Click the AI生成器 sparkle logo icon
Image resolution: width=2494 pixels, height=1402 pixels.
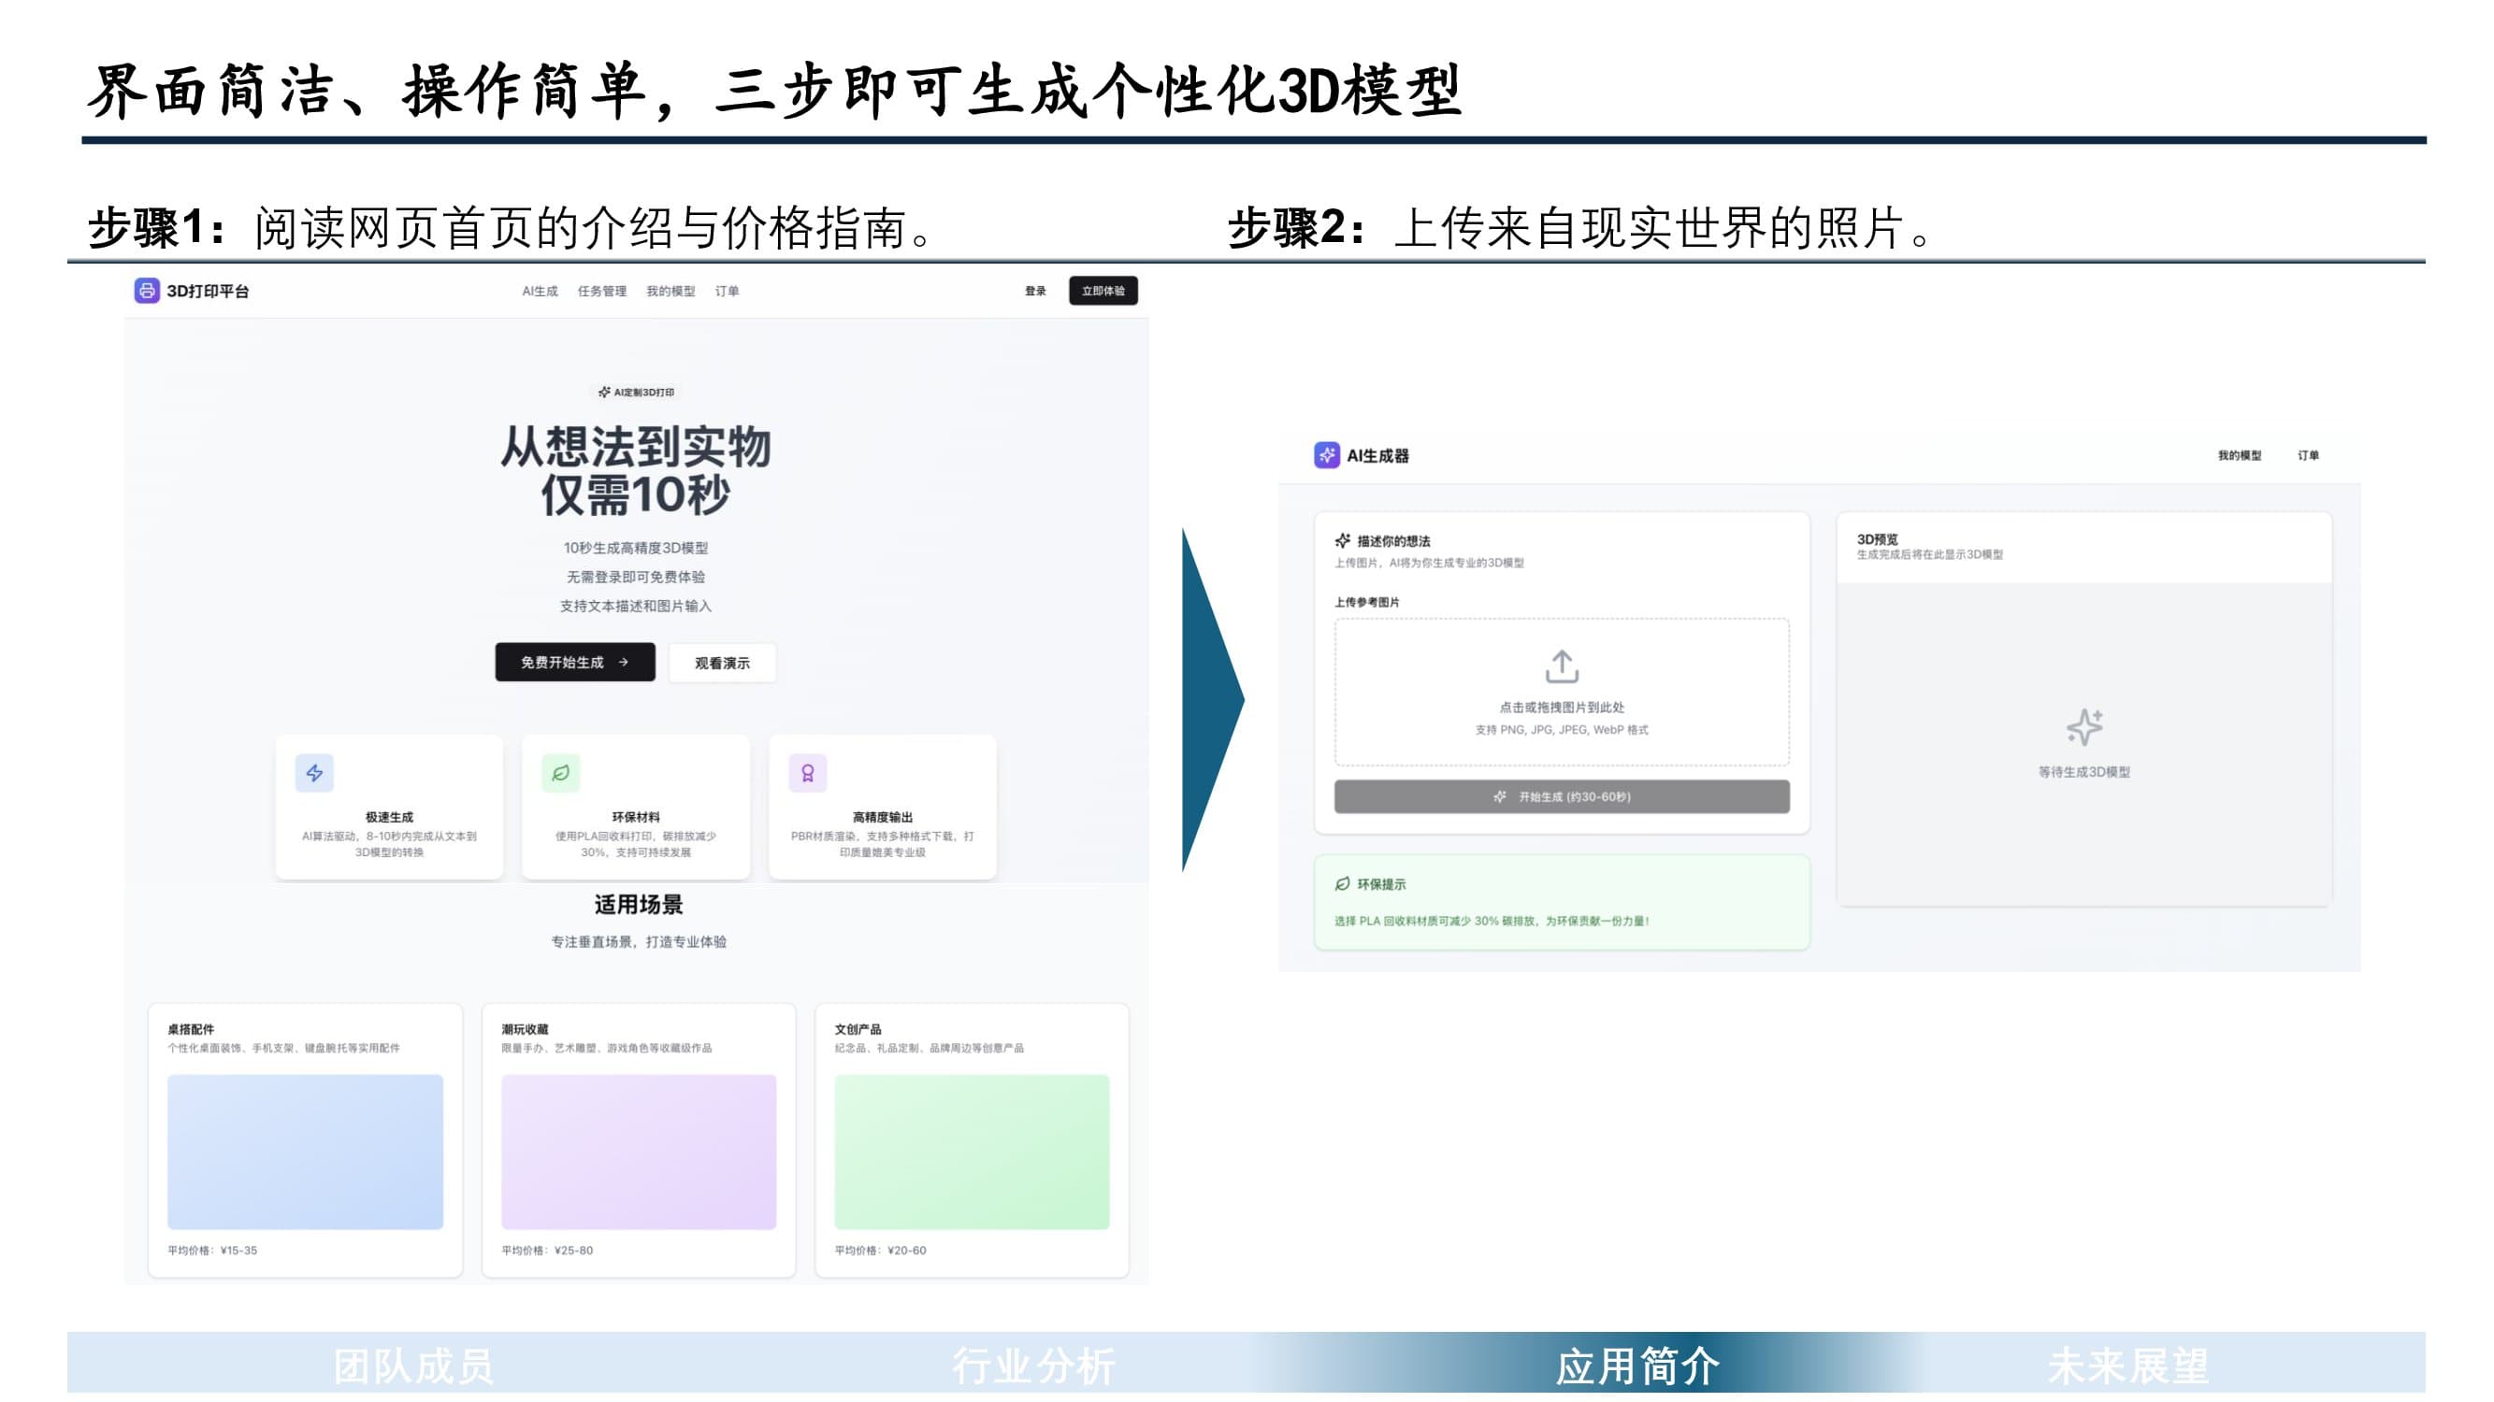click(x=1326, y=455)
